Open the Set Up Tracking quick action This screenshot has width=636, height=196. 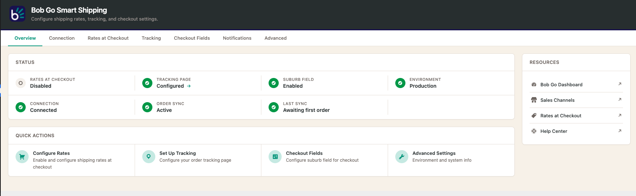click(198, 160)
